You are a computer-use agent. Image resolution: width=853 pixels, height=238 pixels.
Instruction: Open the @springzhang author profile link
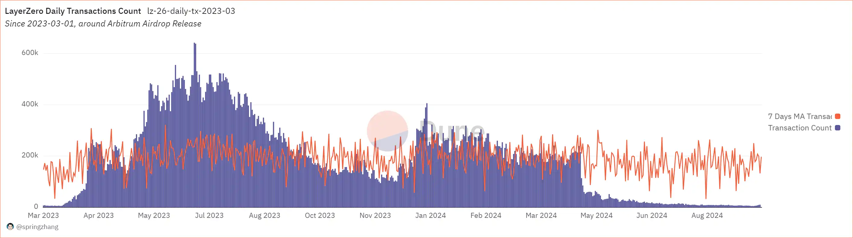coord(37,227)
